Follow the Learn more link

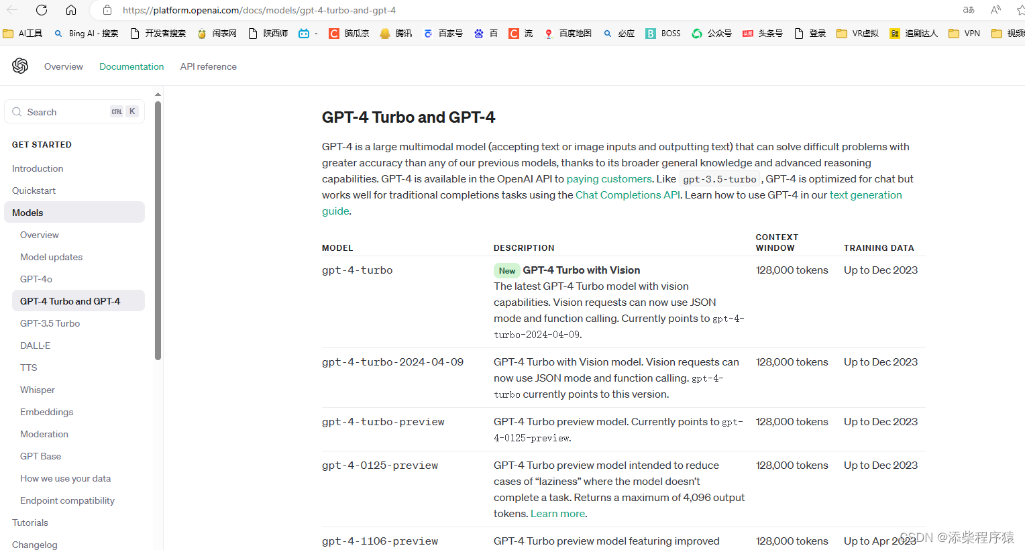click(558, 514)
